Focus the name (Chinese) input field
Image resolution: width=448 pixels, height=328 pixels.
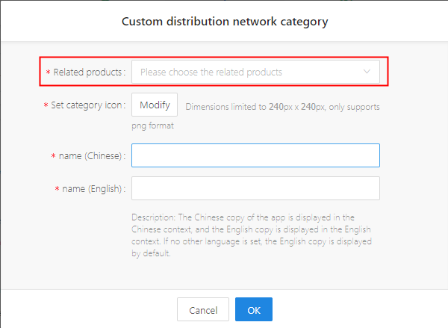tap(255, 155)
